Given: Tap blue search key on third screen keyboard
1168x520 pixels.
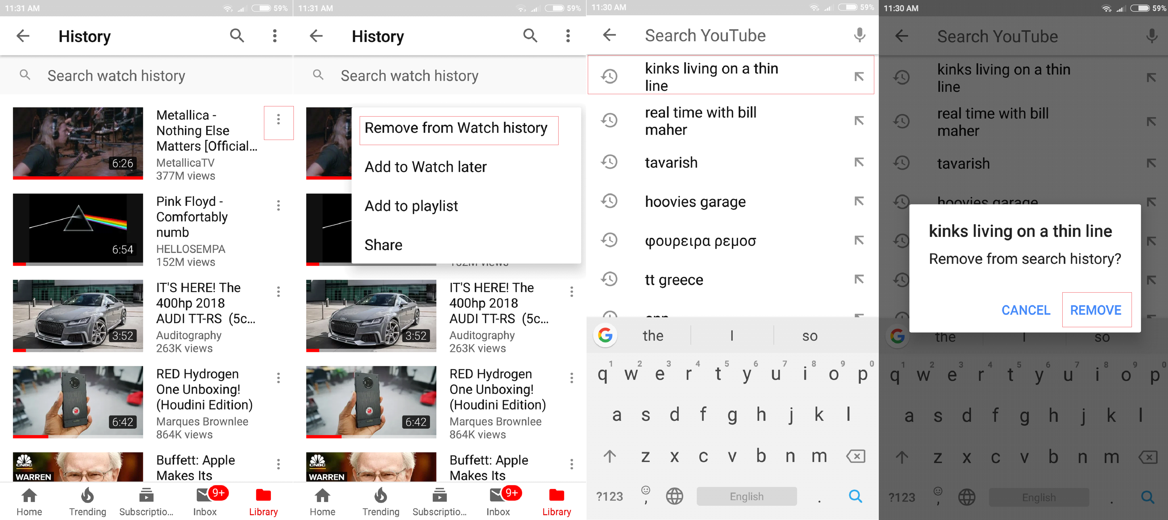Looking at the screenshot, I should pos(855,496).
